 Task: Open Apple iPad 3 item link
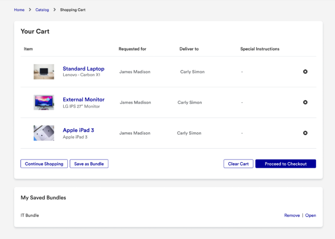click(x=78, y=130)
